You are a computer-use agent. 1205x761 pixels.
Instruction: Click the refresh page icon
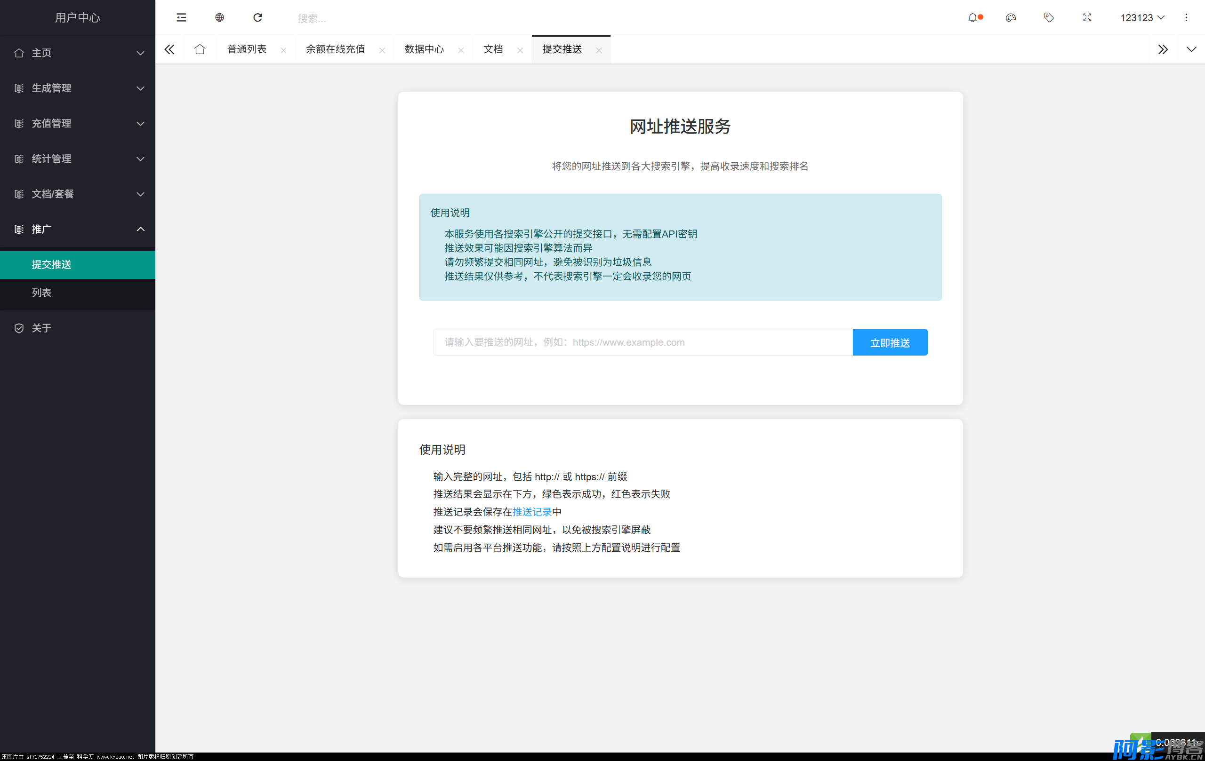[x=258, y=17]
